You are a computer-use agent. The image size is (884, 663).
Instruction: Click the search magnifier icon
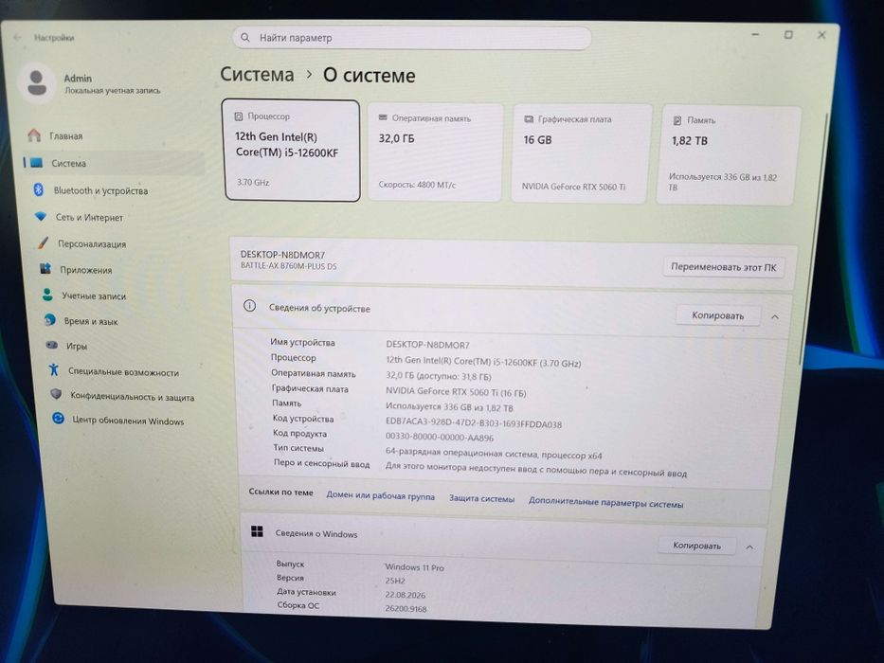click(x=245, y=37)
